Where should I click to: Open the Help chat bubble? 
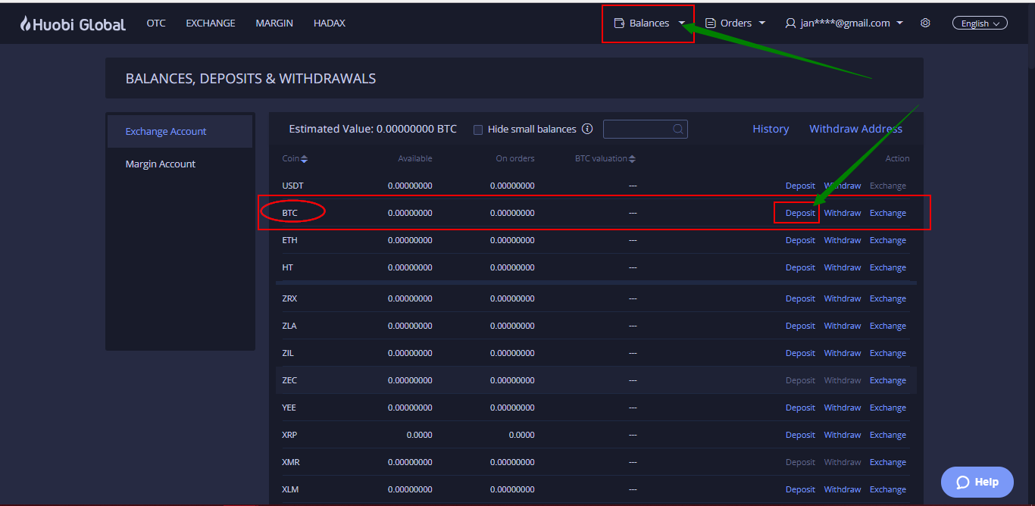tap(977, 482)
